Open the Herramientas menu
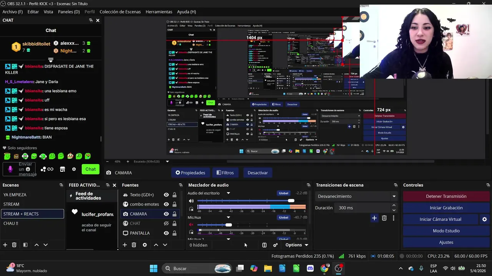Image resolution: width=492 pixels, height=276 pixels. (x=159, y=12)
